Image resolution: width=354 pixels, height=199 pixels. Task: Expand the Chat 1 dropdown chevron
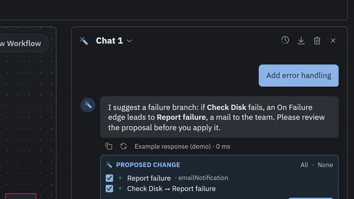click(x=129, y=41)
